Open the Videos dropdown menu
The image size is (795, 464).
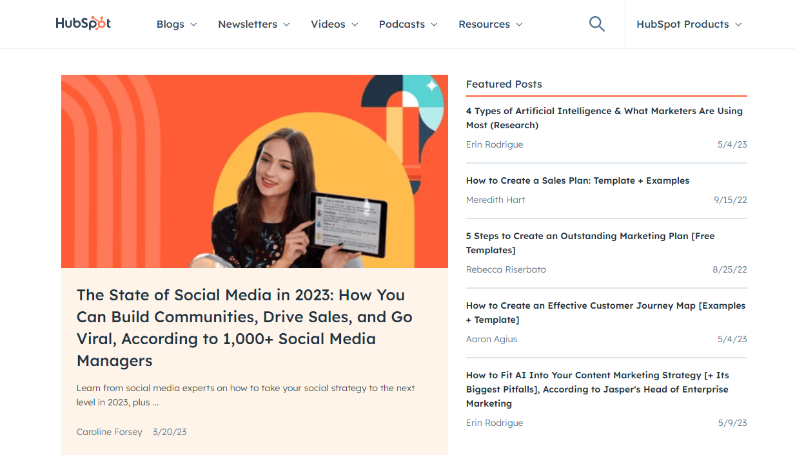tap(334, 24)
